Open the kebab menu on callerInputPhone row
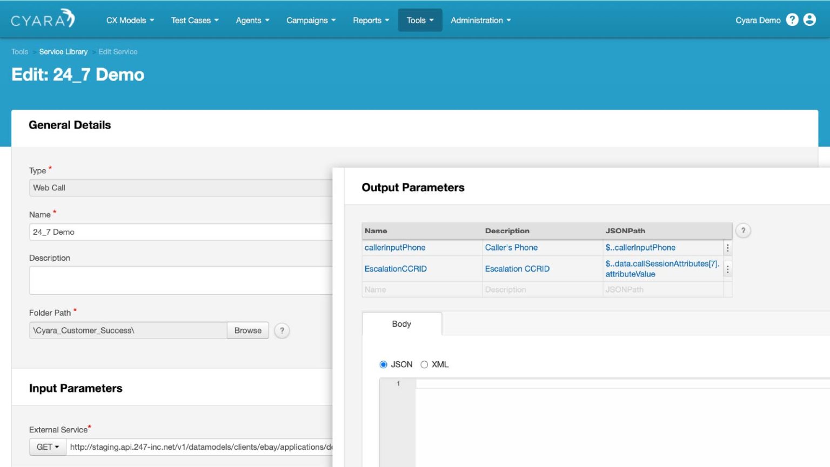Screen dimensions: 830x467 click(727, 247)
